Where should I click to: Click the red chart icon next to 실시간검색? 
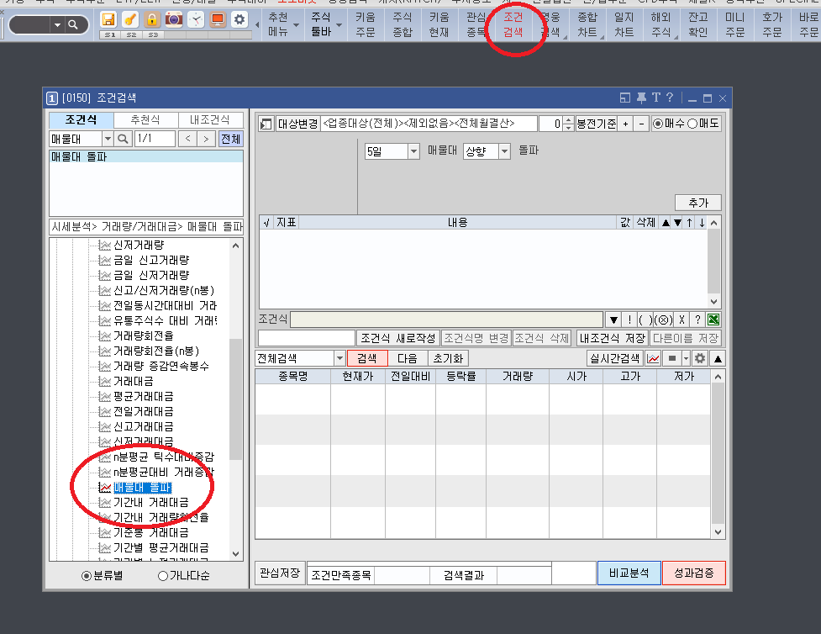coord(653,359)
